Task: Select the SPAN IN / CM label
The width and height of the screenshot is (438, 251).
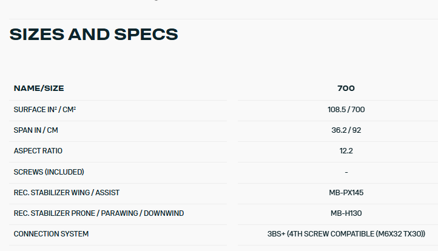Action: click(x=36, y=130)
